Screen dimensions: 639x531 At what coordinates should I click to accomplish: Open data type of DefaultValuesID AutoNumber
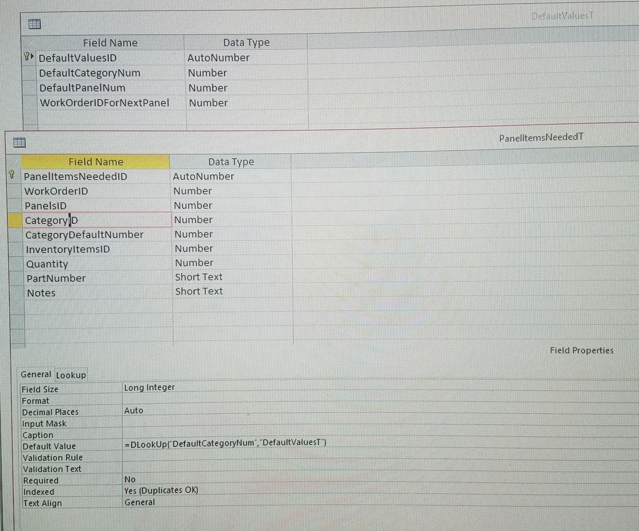coord(218,58)
